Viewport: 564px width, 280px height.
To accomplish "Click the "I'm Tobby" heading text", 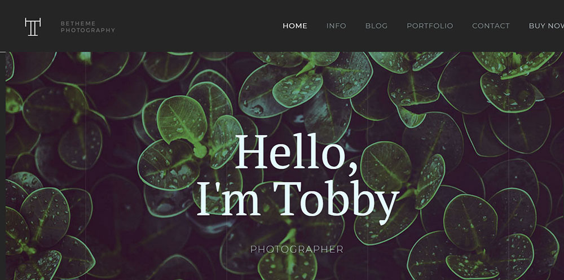I will point(298,199).
